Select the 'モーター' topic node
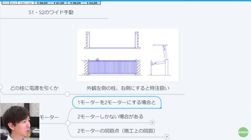Screen dimensions: 251x140 point(49,117)
